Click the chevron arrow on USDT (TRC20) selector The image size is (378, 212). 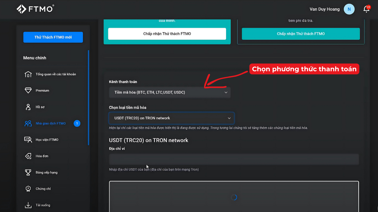[229, 118]
